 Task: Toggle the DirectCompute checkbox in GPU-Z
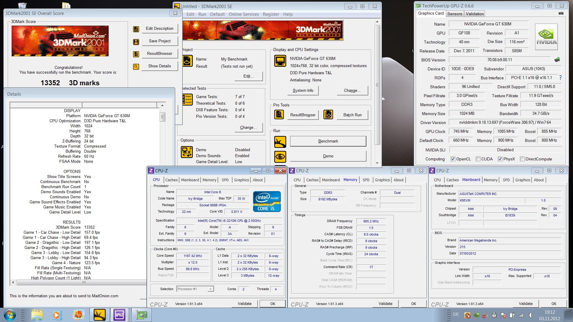(x=522, y=159)
